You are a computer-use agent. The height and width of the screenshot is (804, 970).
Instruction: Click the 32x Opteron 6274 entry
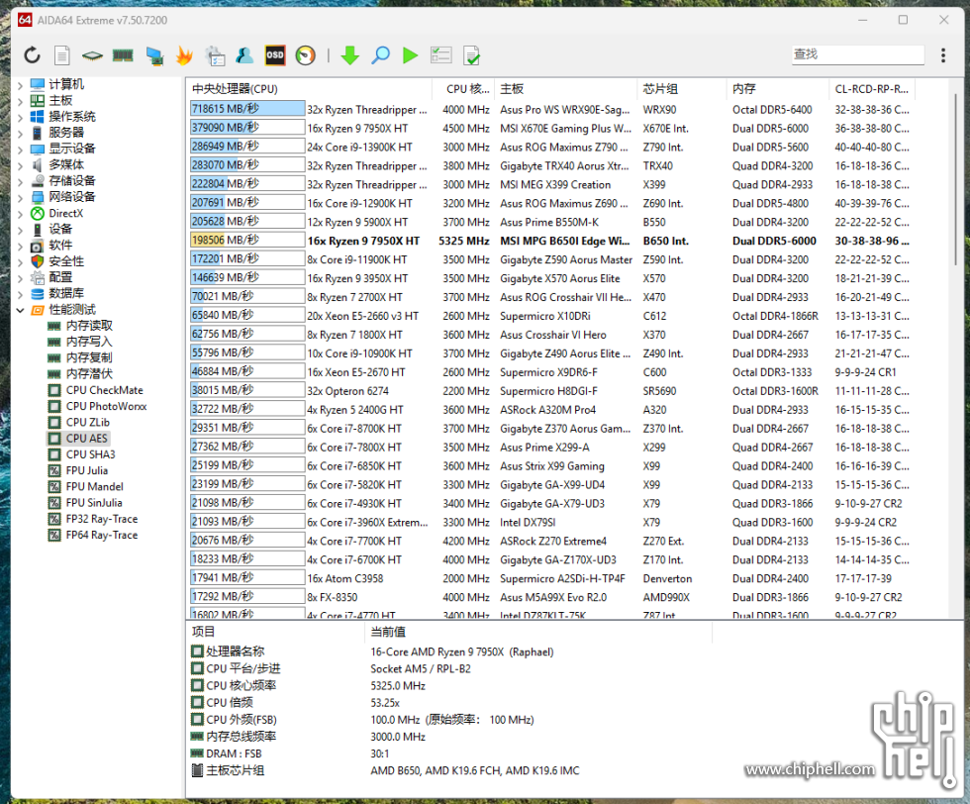pos(347,391)
